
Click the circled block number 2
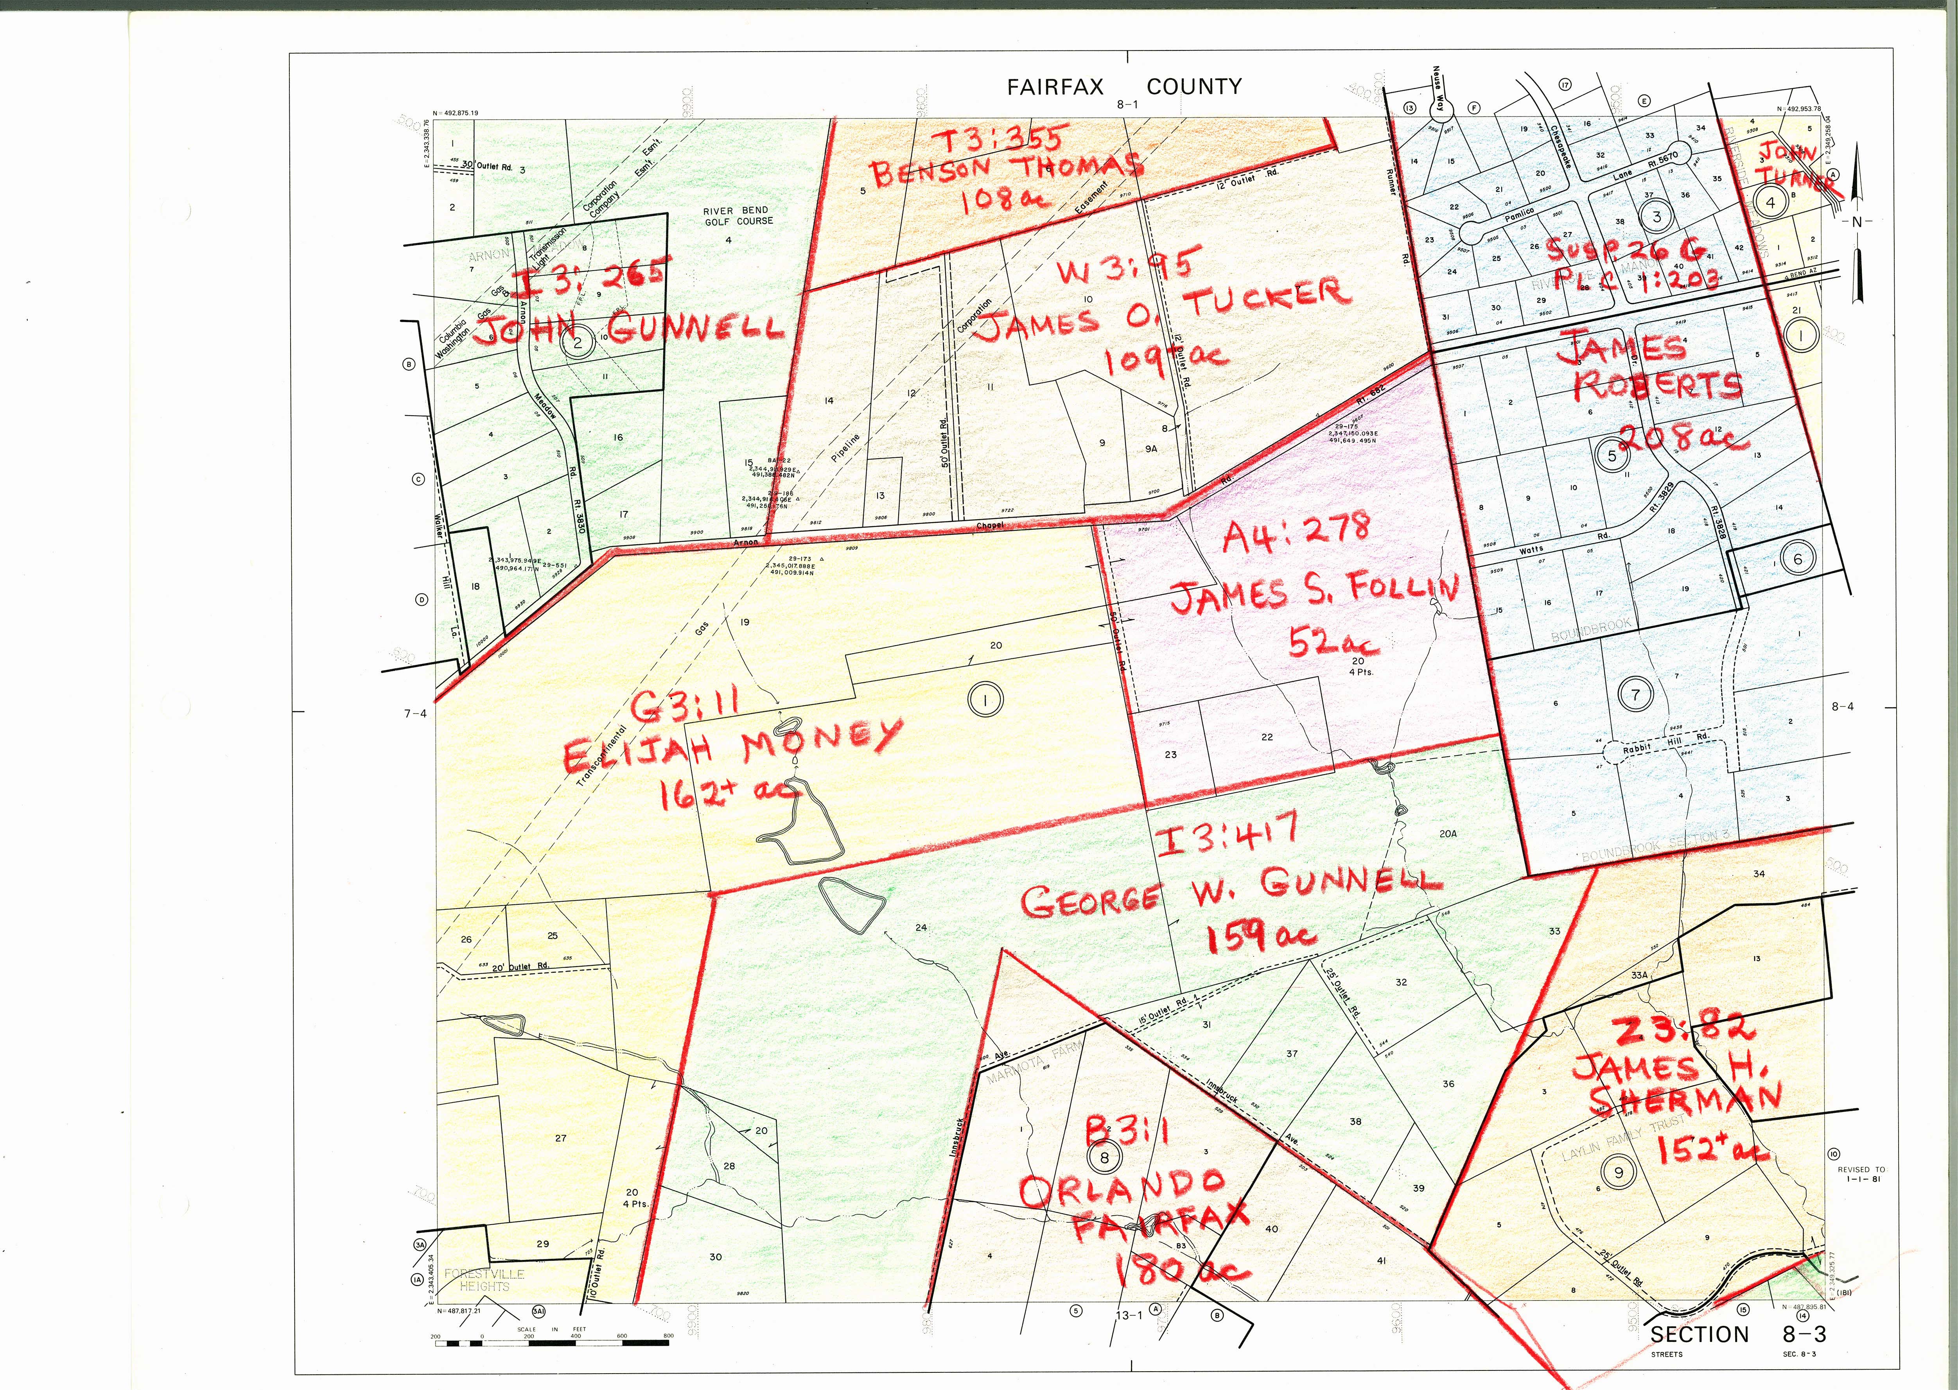click(578, 343)
